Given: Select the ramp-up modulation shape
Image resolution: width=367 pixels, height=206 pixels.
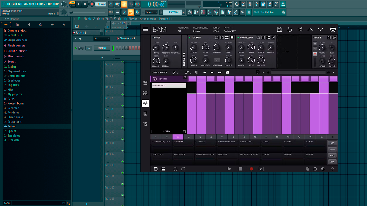Looking at the screenshot, I should (x=204, y=72).
